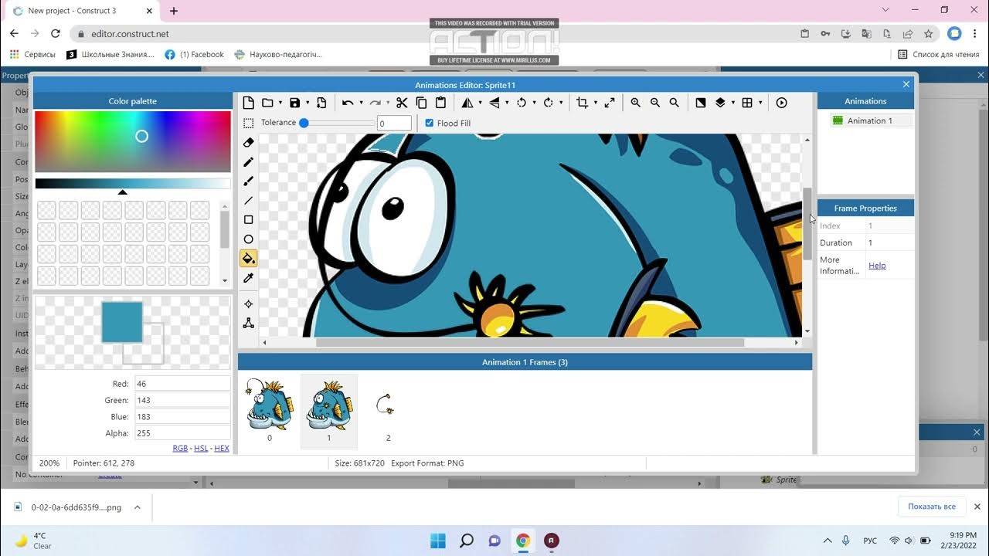This screenshot has width=989, height=556.
Task: Select the Origin/image points tool
Action: 249,304
